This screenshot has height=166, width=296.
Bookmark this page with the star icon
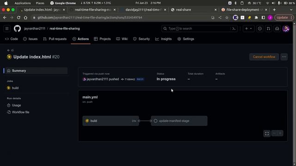[227, 18]
